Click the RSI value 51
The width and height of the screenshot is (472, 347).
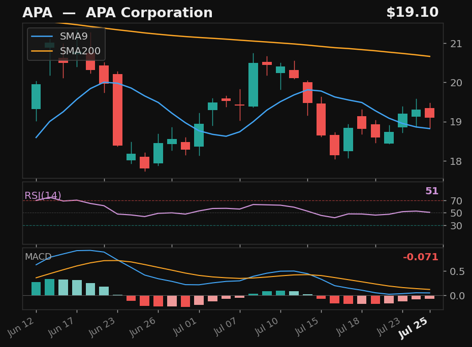(432, 191)
